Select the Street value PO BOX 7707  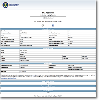(23, 52)
